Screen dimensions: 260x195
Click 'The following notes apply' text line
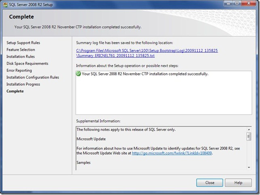tap(126, 129)
